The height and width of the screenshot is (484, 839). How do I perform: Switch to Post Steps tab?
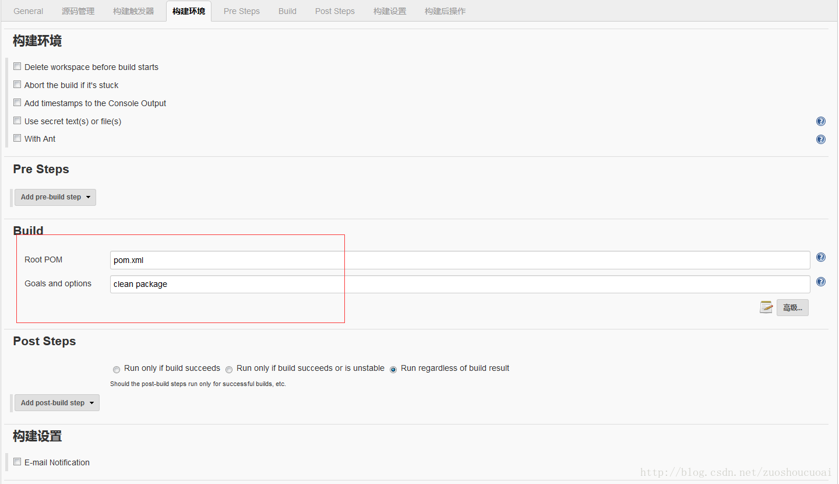(x=335, y=11)
